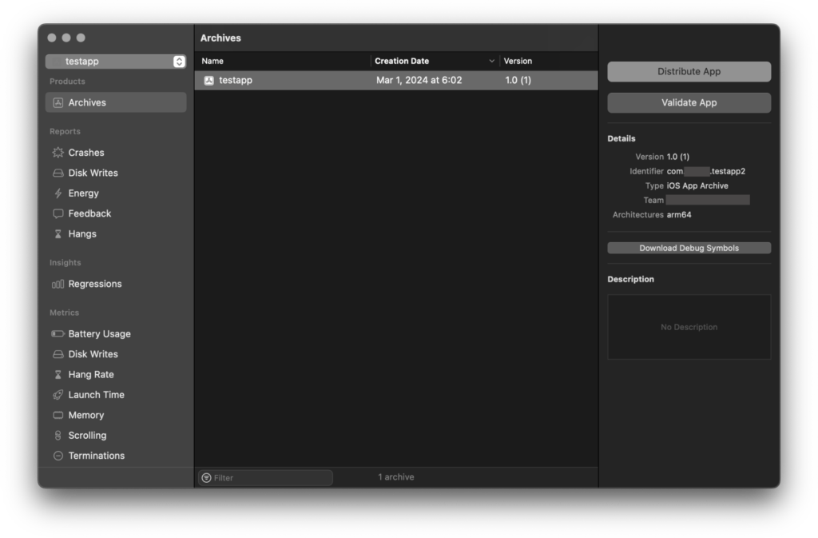Click the 1 archive status text
This screenshot has width=818, height=538.
[x=396, y=477]
